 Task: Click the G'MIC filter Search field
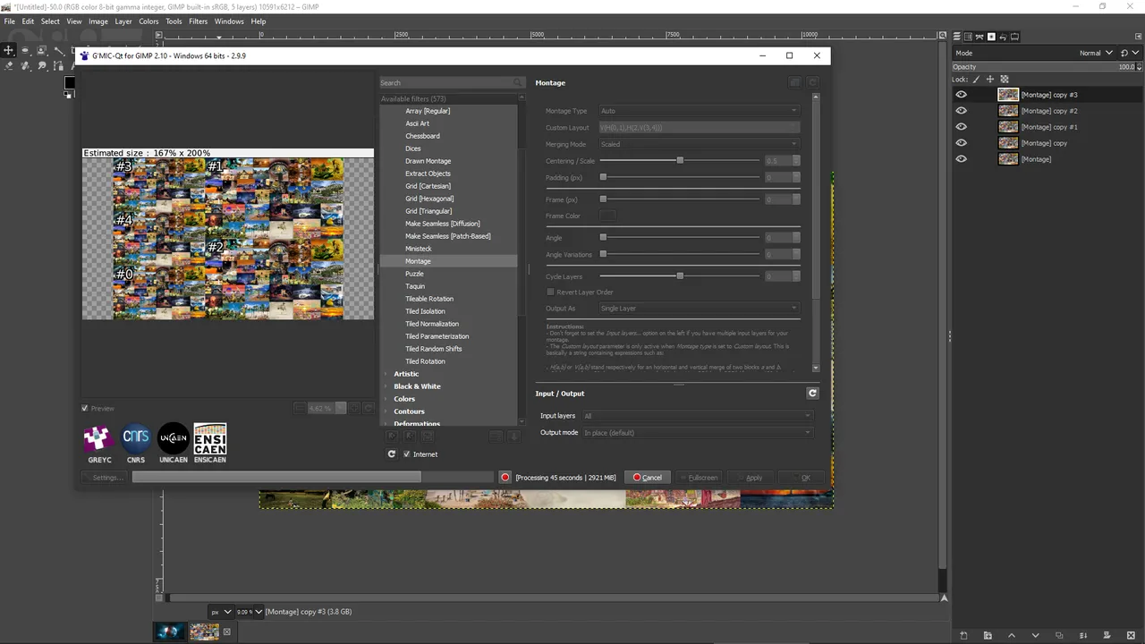(452, 82)
